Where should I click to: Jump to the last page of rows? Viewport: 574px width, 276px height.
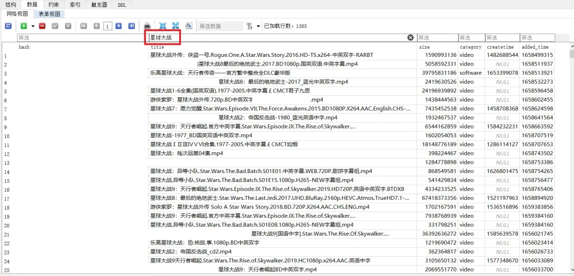[x=131, y=26]
